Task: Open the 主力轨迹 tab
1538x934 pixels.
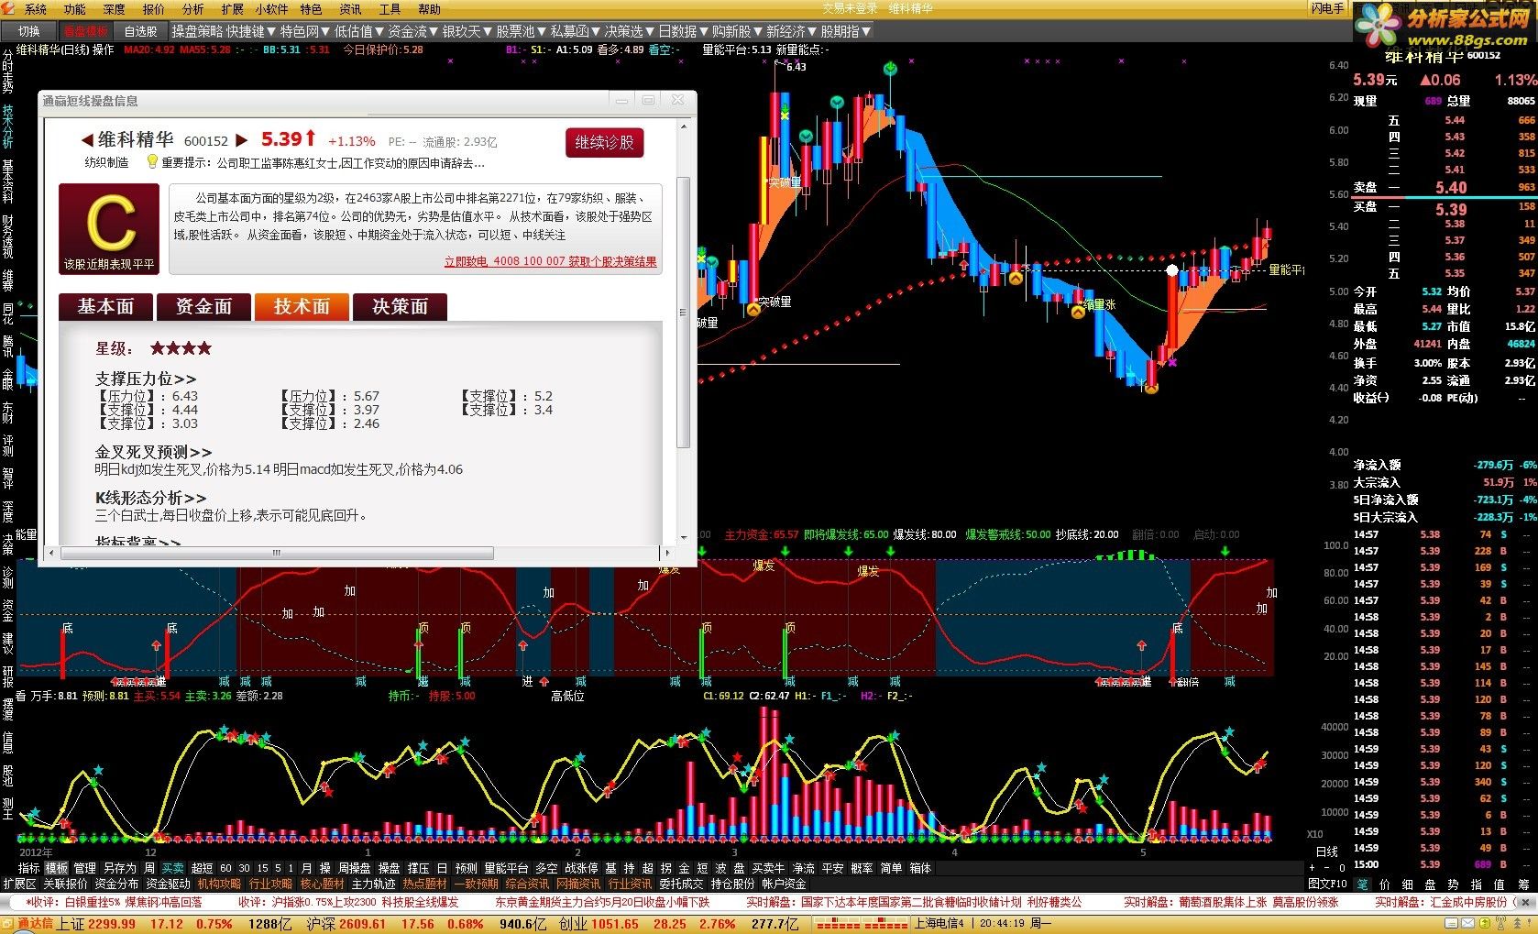Action: pyautogui.click(x=373, y=884)
